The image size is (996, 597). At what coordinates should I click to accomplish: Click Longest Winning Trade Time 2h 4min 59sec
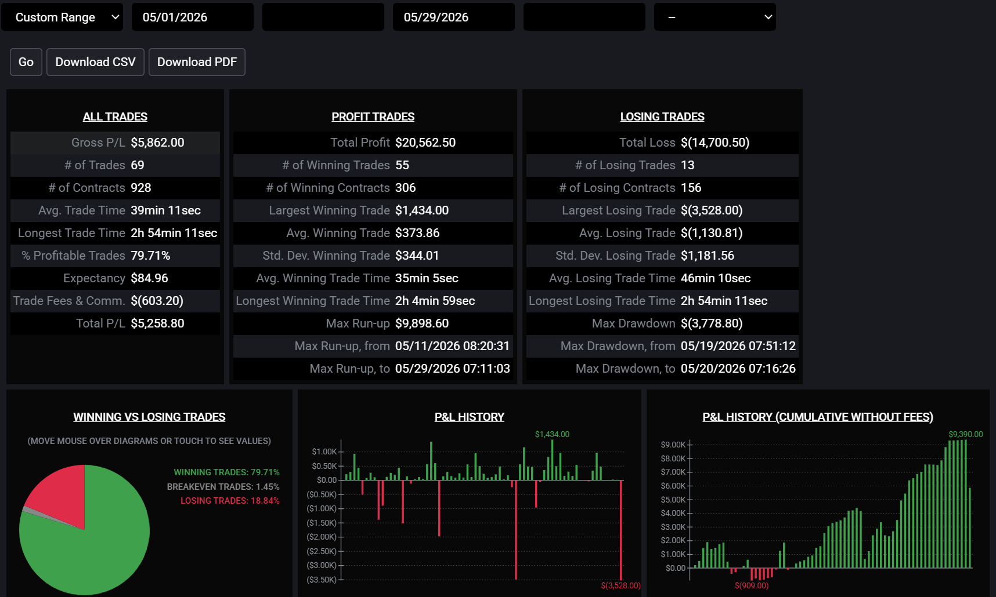point(435,301)
